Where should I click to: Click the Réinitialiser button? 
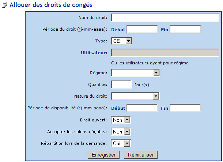141,155
